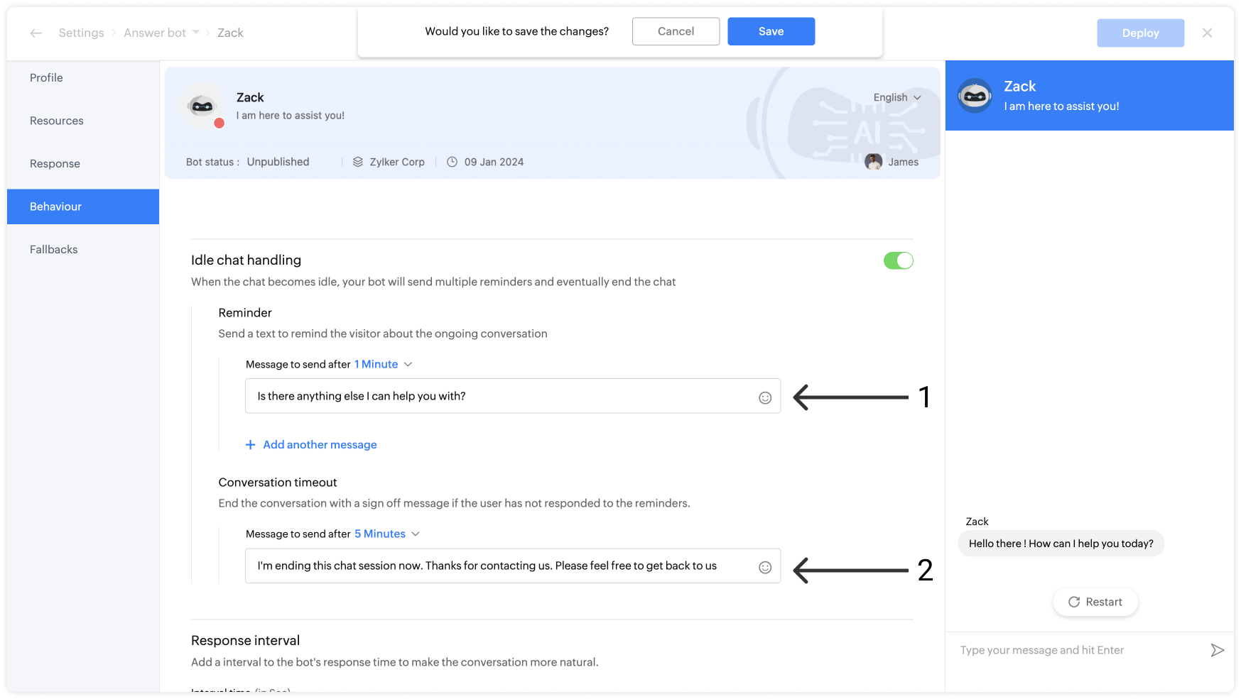The image size is (1241, 699).
Task: Disable the Idle chat handling toggle
Action: click(898, 260)
